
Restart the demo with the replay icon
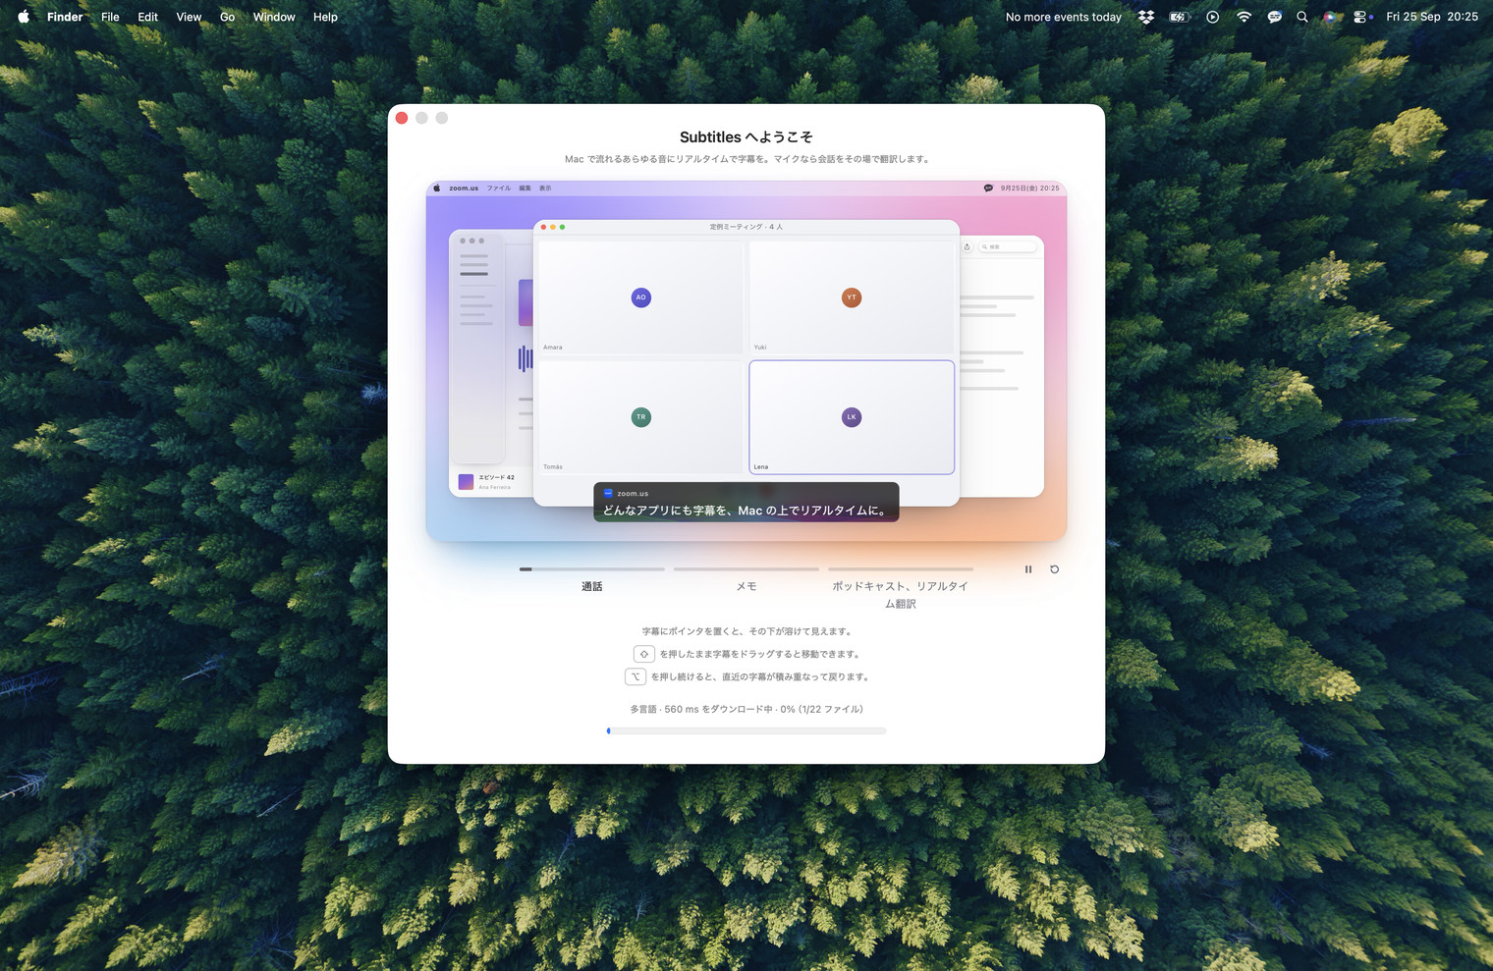pyautogui.click(x=1055, y=569)
